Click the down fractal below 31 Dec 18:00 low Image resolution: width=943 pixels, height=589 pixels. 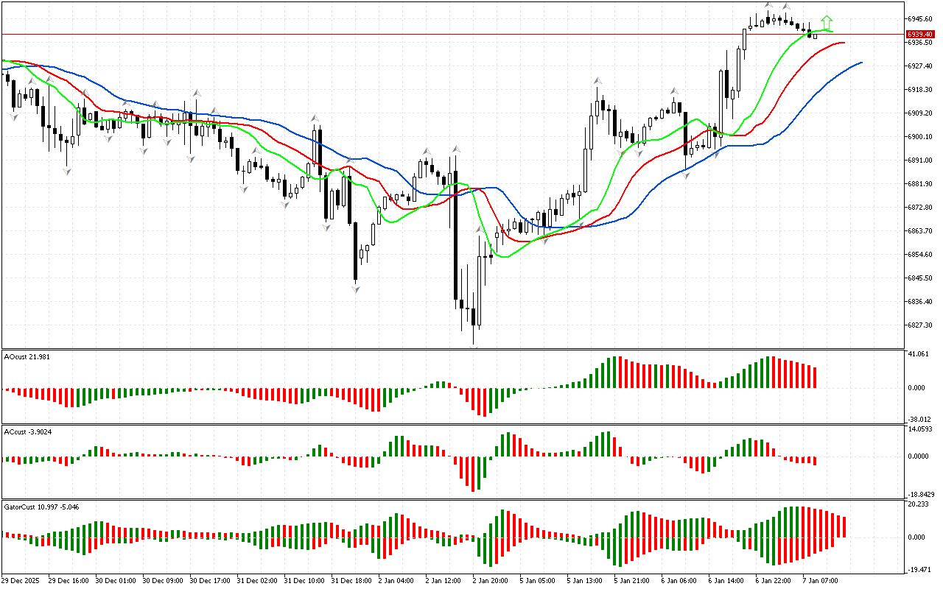pyautogui.click(x=356, y=289)
